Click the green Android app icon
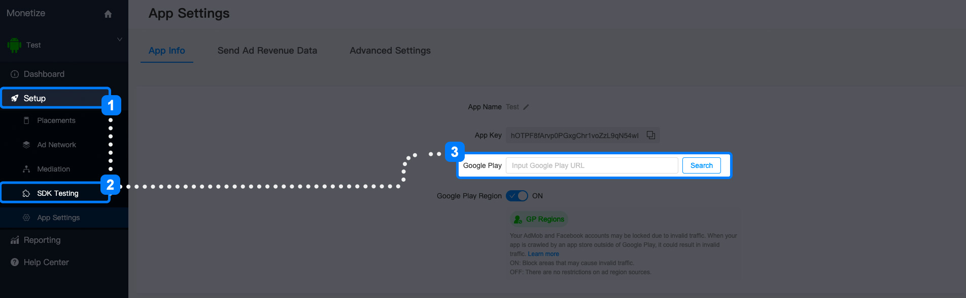 point(14,45)
